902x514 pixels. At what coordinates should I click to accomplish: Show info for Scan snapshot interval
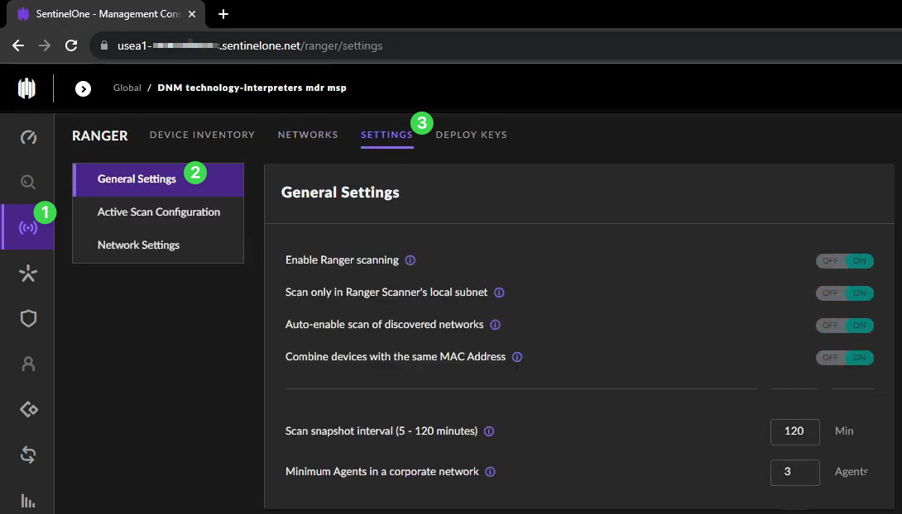(x=489, y=431)
